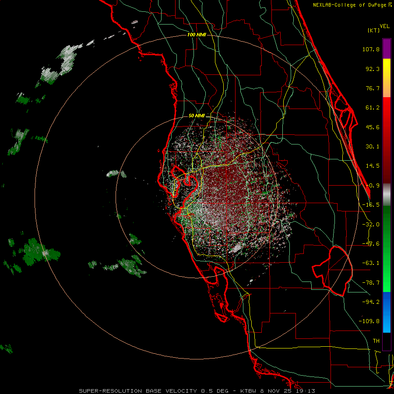Image resolution: width=394 pixels, height=394 pixels.
Task: Pick the yellow segment of the color bar
Action: point(387,78)
